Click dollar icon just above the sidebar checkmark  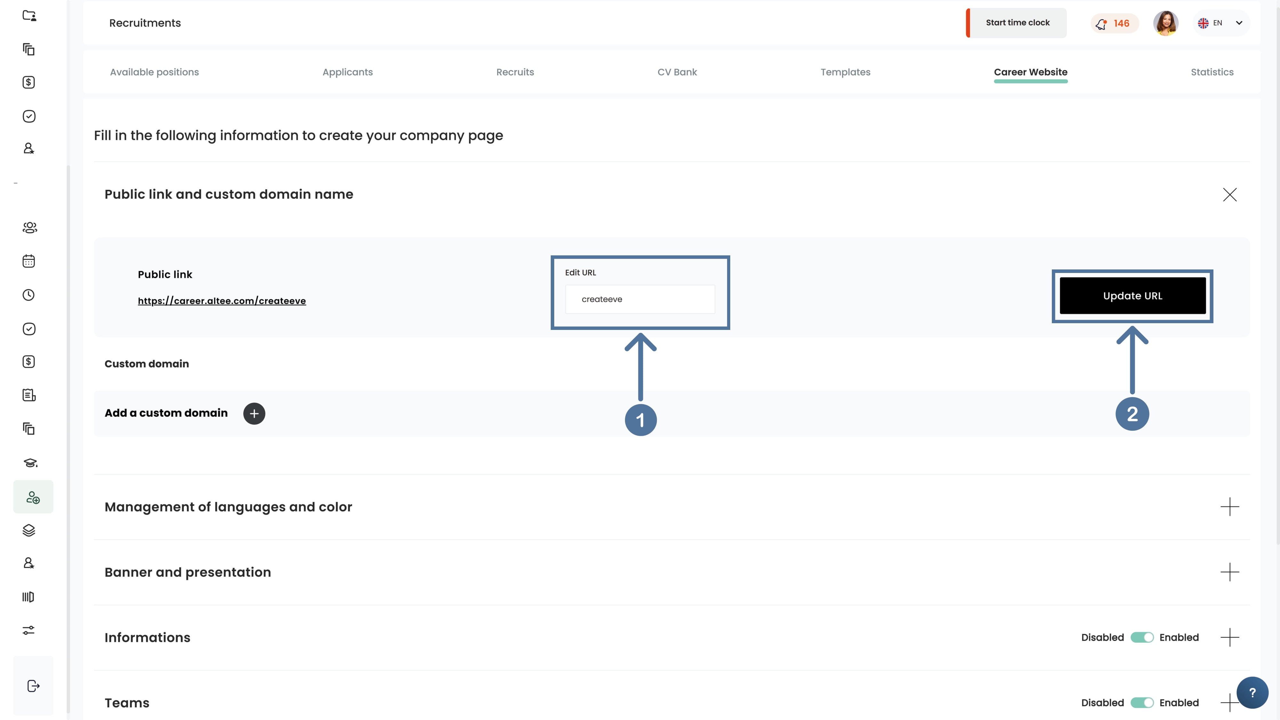29,83
